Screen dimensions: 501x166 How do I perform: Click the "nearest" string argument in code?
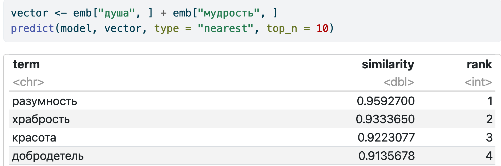226,28
